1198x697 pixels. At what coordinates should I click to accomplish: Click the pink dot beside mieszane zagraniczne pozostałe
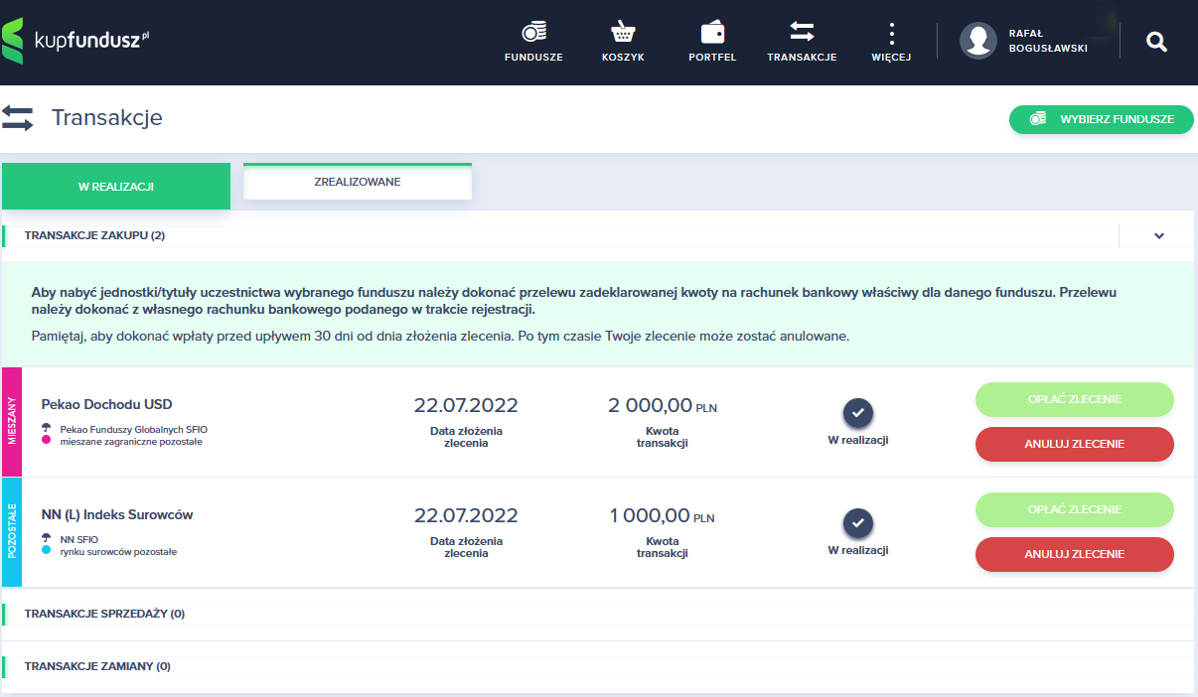(47, 441)
